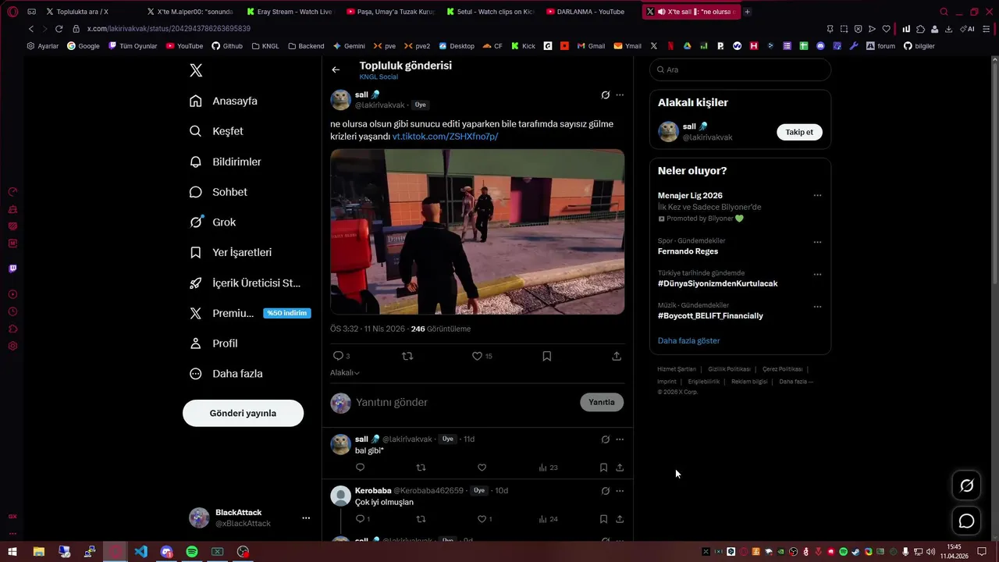Bookmark Kerobaba's reply

tap(603, 519)
